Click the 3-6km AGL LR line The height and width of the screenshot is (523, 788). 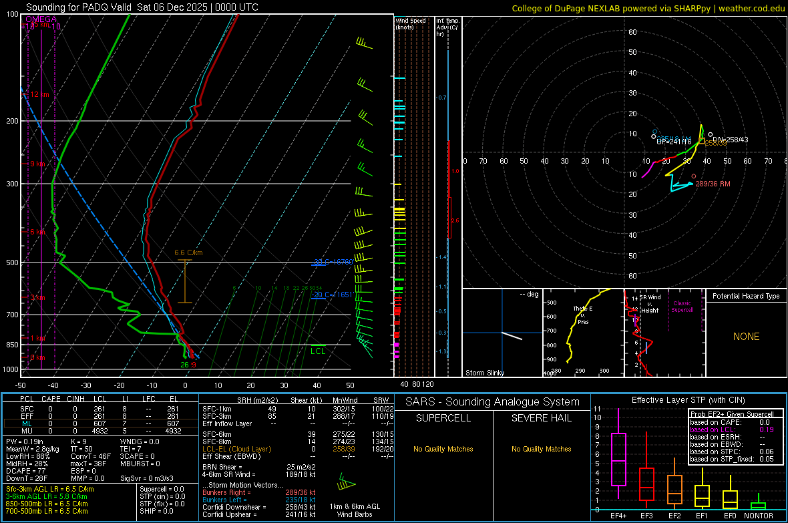[x=47, y=496]
